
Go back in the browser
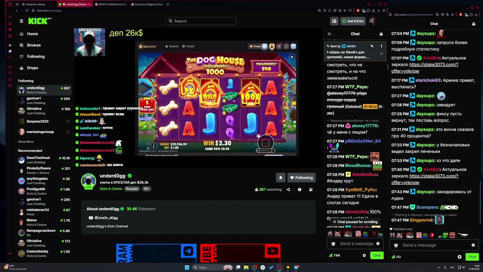[x=17, y=11]
